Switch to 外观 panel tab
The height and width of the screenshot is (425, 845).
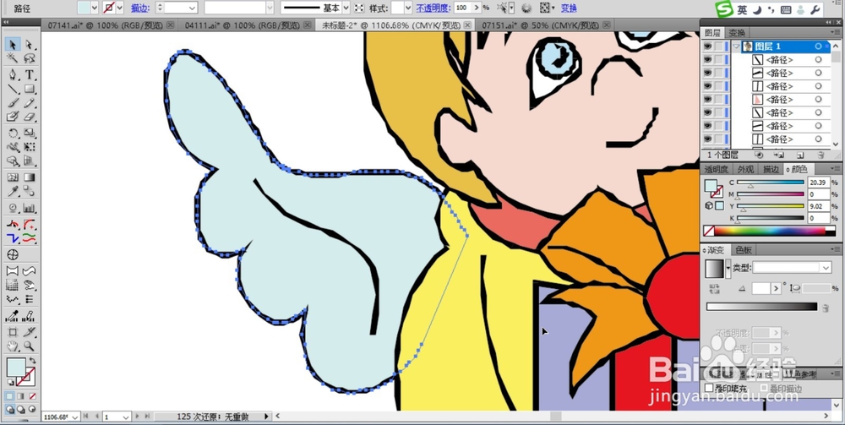click(x=746, y=169)
